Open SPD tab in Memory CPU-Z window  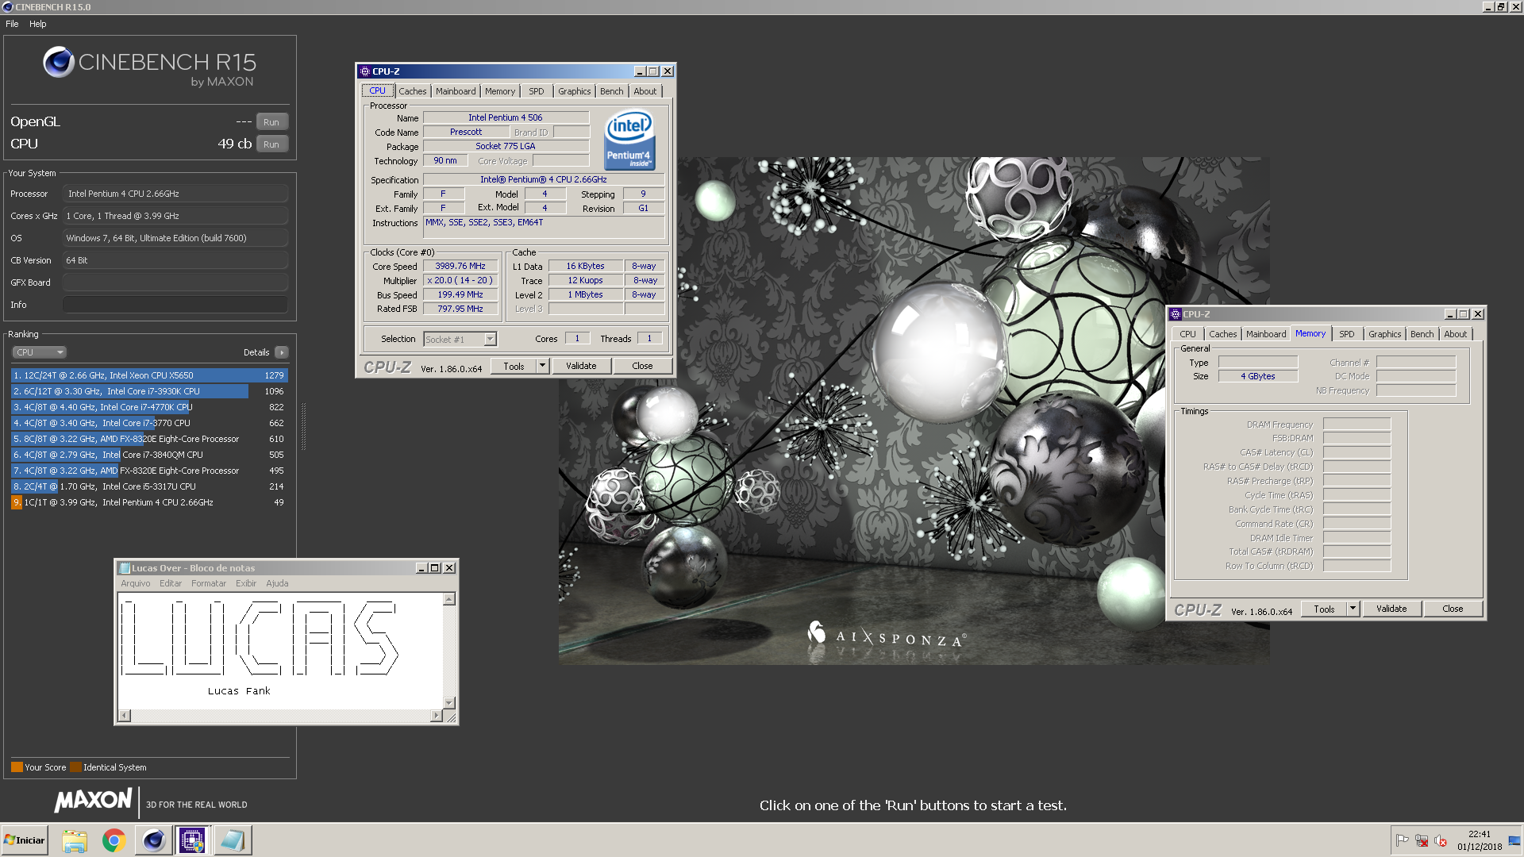click(1347, 334)
